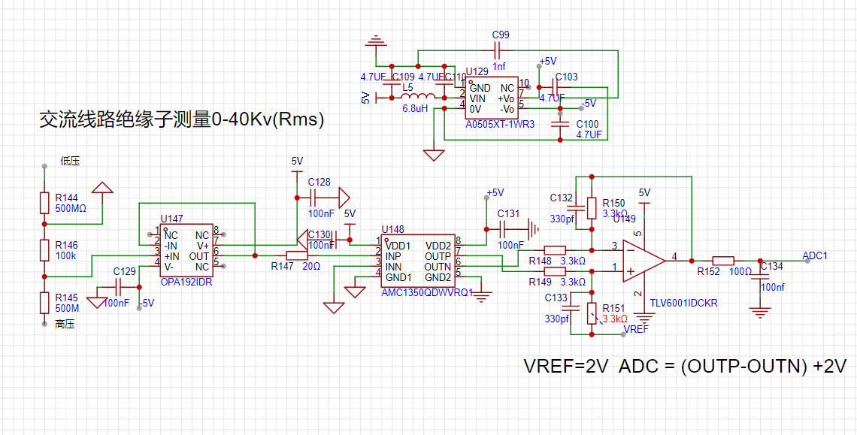Click the U147 designator label

click(x=171, y=219)
